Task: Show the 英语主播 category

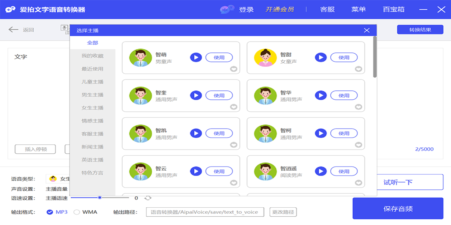Action: (x=92, y=160)
